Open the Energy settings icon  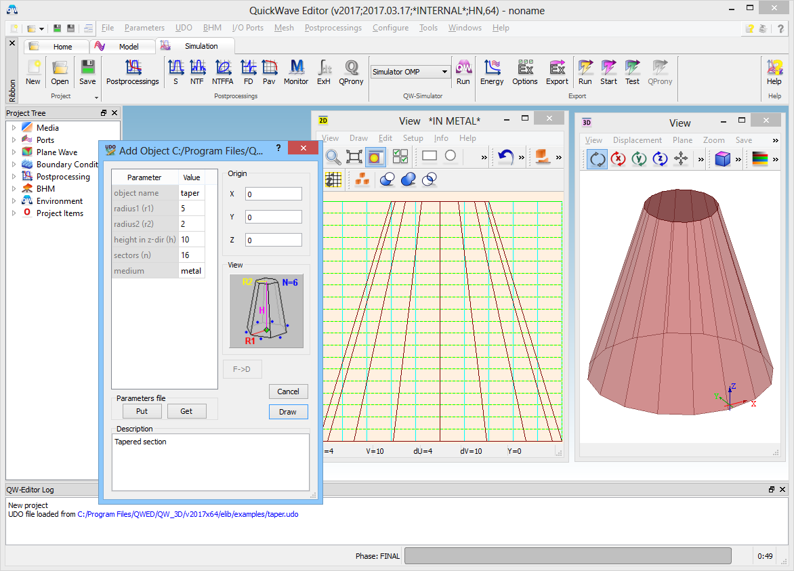pos(493,72)
